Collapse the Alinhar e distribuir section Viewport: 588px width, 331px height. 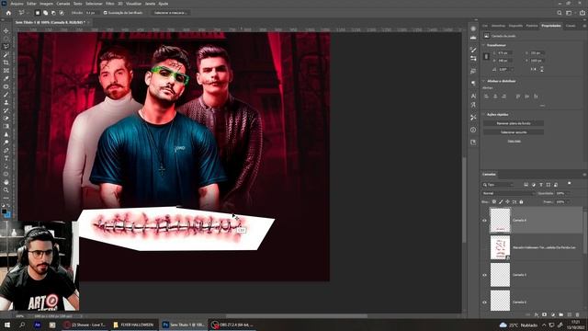point(484,81)
